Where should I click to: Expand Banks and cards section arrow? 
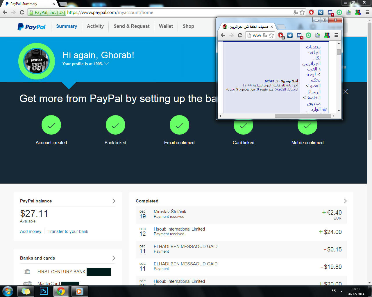pos(114,258)
